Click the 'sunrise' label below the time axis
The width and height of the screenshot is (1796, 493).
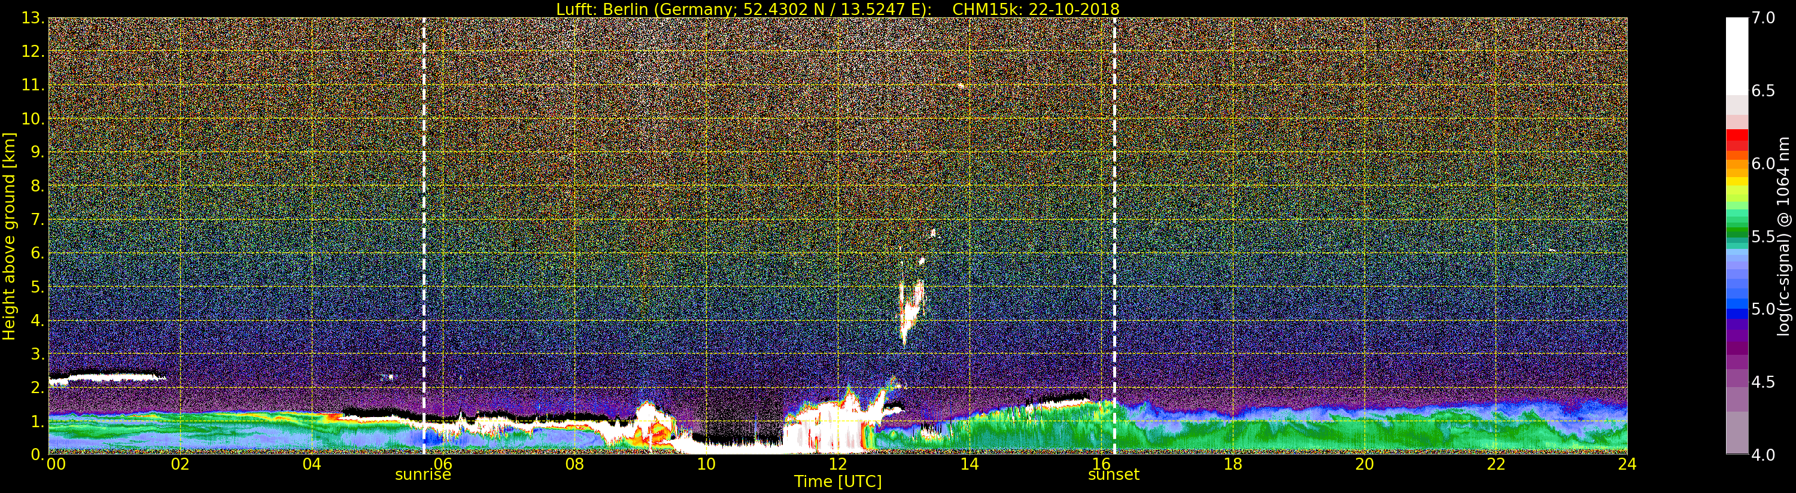pos(423,474)
